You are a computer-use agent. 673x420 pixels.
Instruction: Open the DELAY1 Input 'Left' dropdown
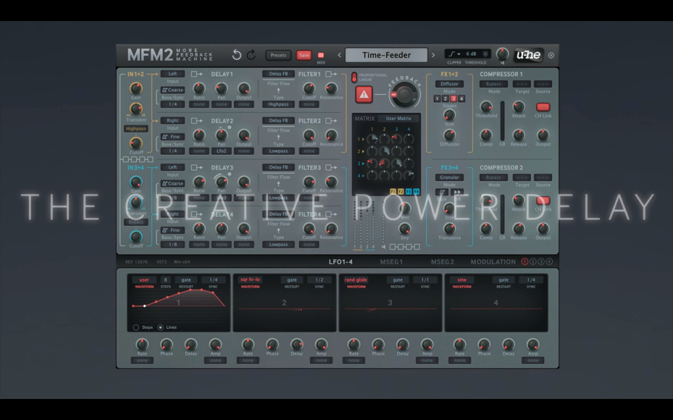(173, 73)
